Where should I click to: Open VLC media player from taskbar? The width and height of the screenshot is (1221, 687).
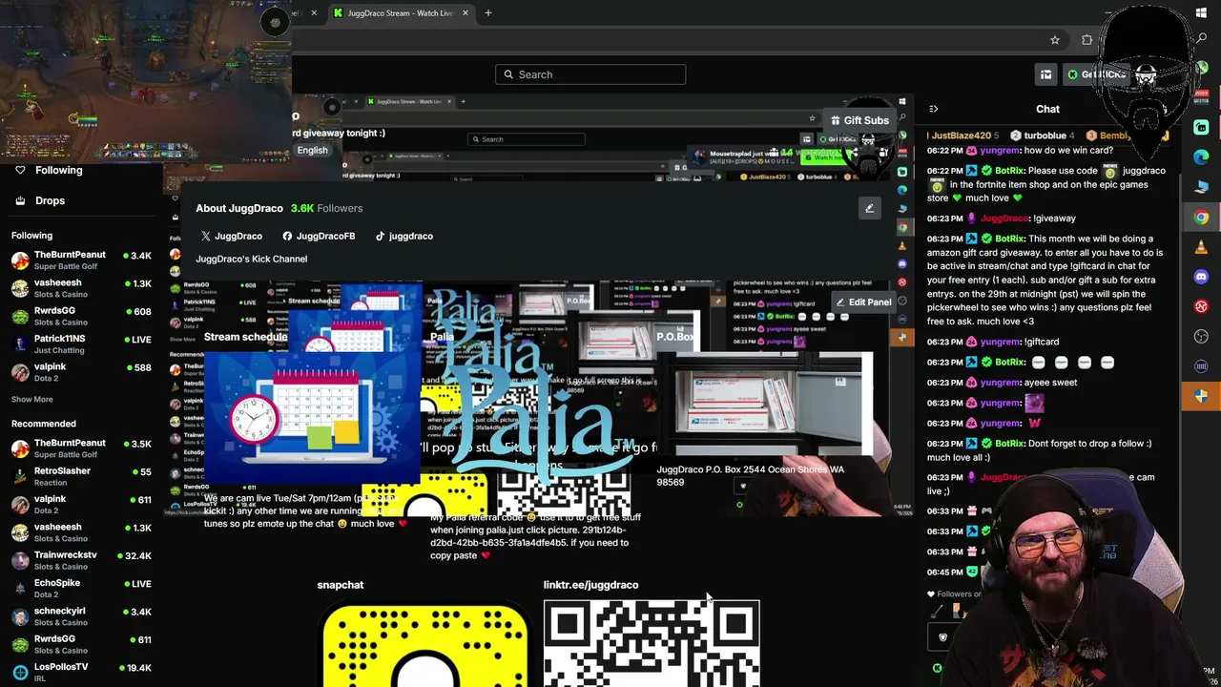click(x=1201, y=247)
